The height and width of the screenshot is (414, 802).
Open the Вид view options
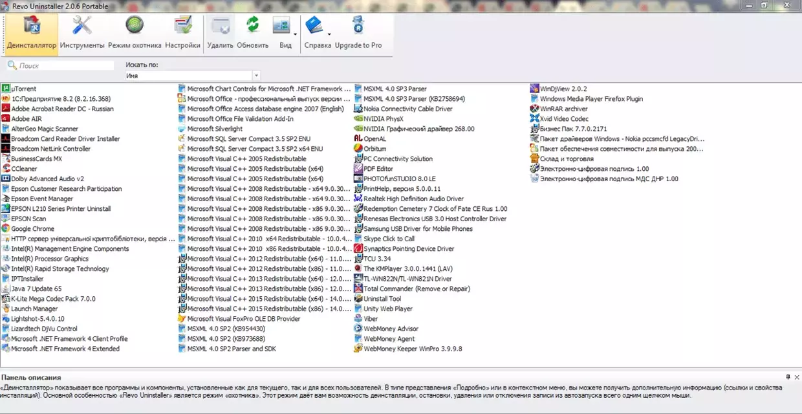282,34
